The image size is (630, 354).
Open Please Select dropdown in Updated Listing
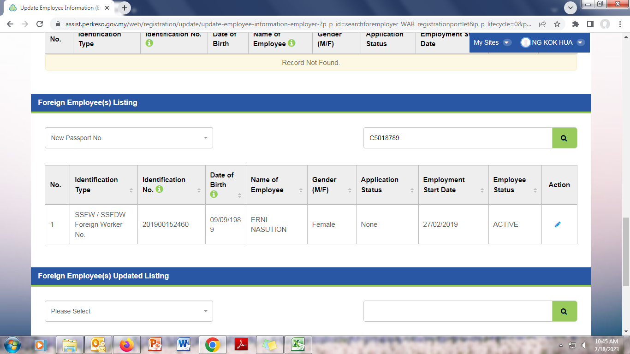tap(129, 311)
